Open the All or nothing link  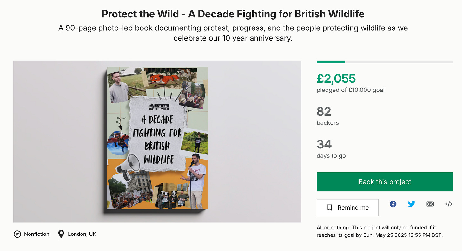click(333, 228)
